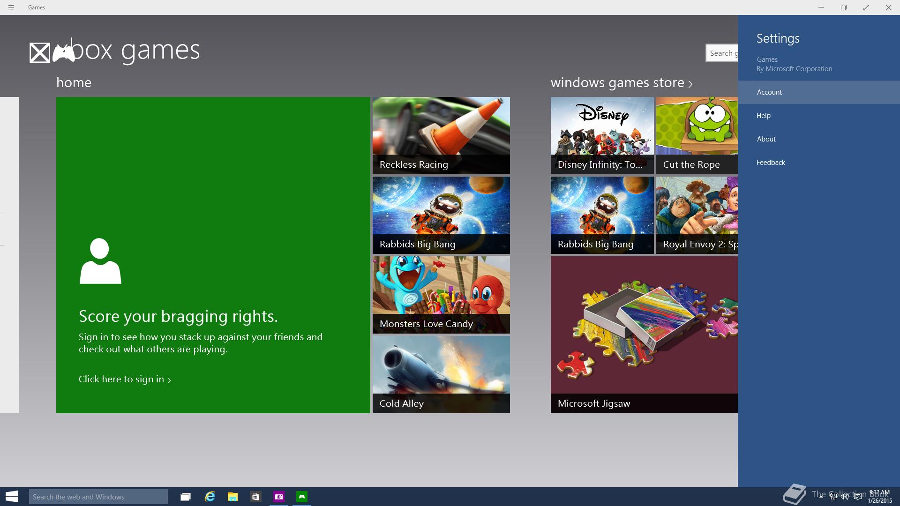Open the Store app from taskbar
This screenshot has height=506, width=900.
click(255, 497)
